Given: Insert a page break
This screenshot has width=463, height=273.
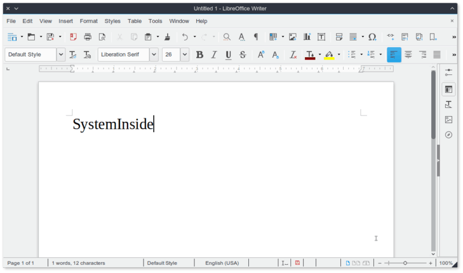Looking at the screenshot, I should click(x=339, y=37).
